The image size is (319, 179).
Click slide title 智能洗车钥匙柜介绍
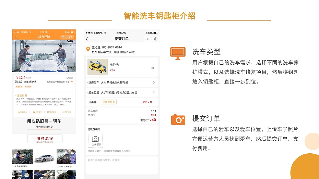point(159,16)
